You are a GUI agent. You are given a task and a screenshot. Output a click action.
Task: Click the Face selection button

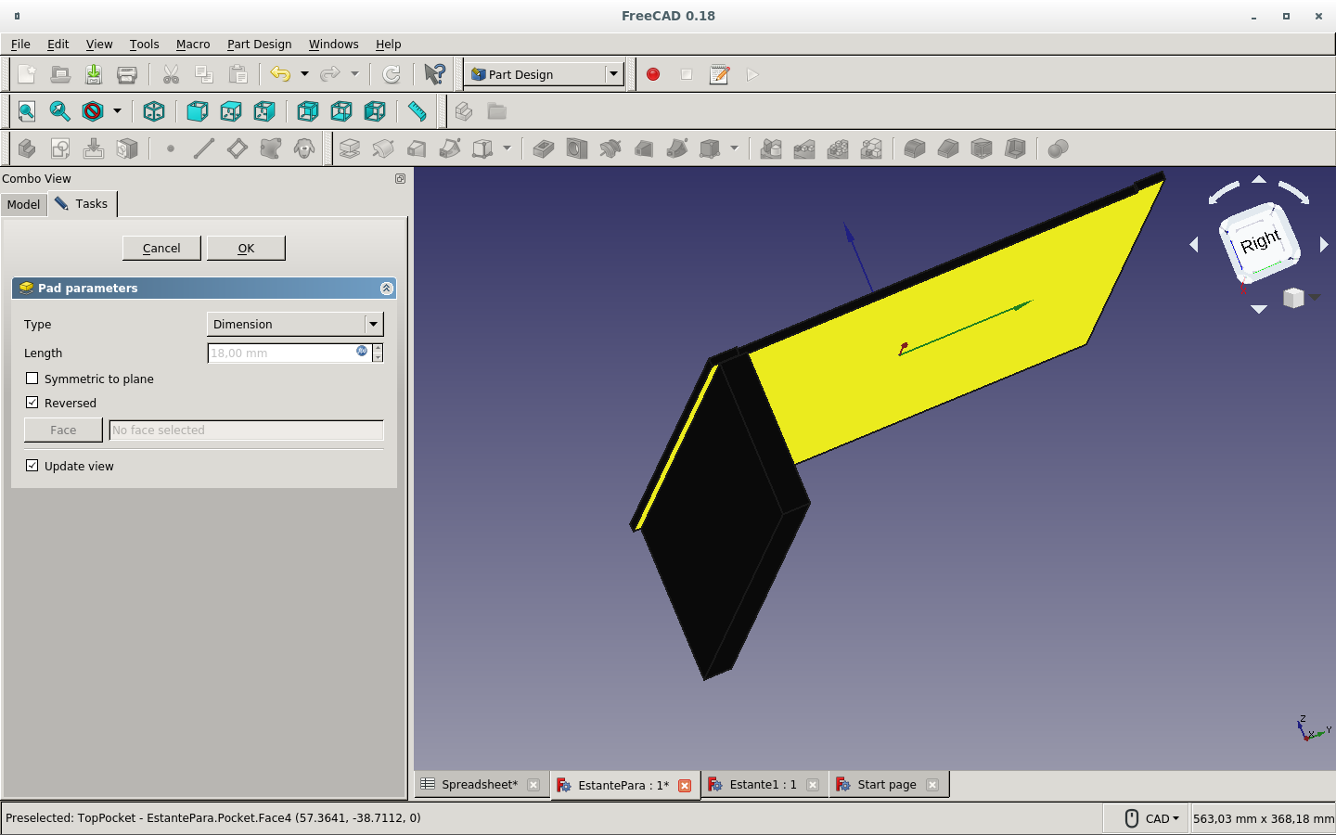(x=63, y=430)
